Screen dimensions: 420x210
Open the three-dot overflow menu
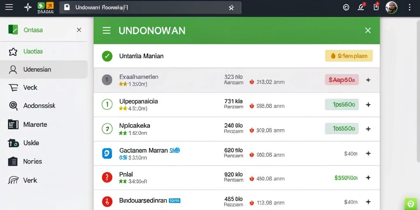[x=409, y=7]
